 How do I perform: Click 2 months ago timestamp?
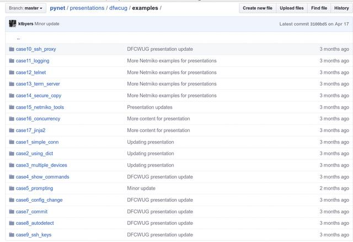coord(334,189)
